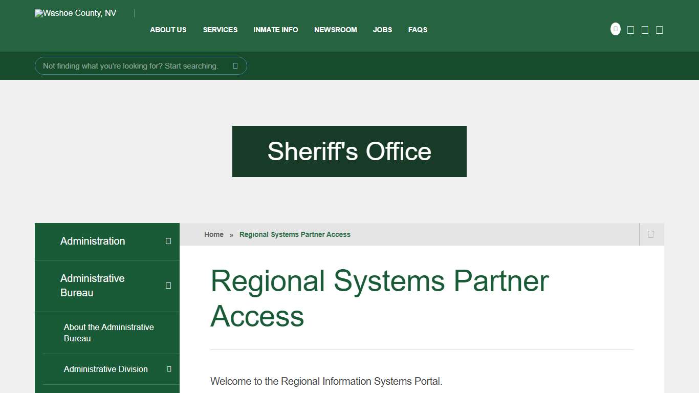The height and width of the screenshot is (393, 699).
Task: Open the Facebook social media icon
Action: 630,29
